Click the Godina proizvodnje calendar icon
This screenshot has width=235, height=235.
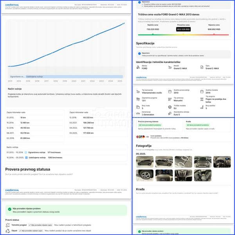coord(170,92)
